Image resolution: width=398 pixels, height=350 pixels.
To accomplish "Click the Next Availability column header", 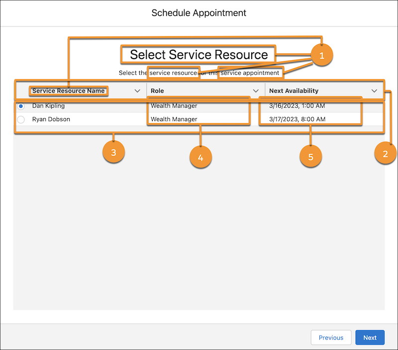I will (295, 90).
